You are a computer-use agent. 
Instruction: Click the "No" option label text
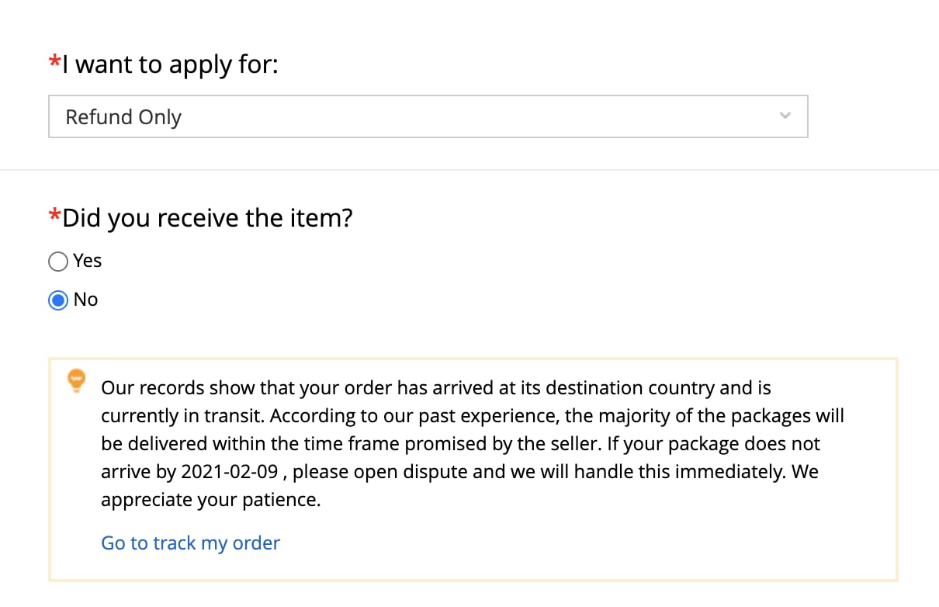click(85, 300)
